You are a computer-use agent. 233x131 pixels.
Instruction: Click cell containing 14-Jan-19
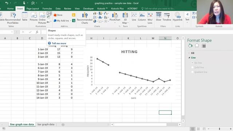42,98
